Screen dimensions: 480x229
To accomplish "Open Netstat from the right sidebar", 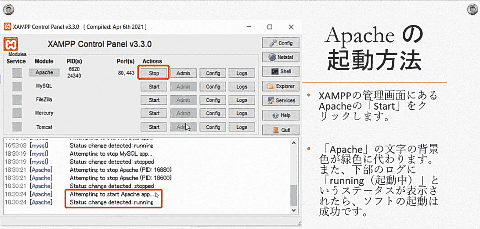I will [x=281, y=57].
